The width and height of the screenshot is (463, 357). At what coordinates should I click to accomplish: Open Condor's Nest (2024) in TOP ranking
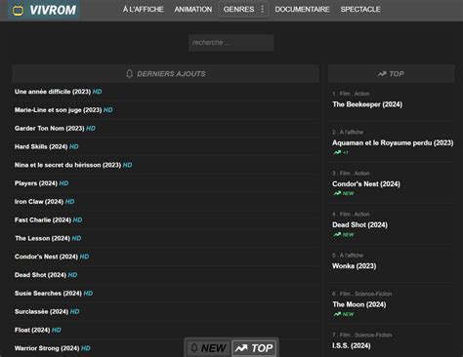[x=366, y=184]
